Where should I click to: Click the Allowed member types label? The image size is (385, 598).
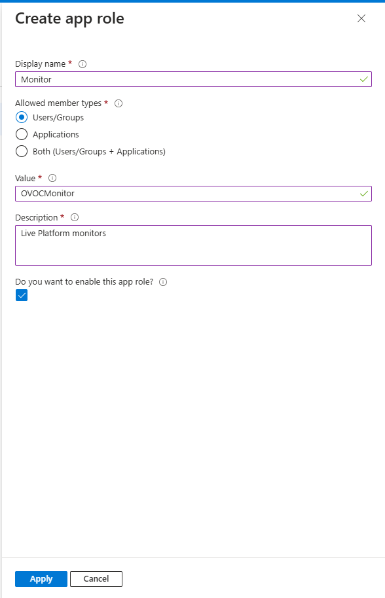[x=58, y=103]
